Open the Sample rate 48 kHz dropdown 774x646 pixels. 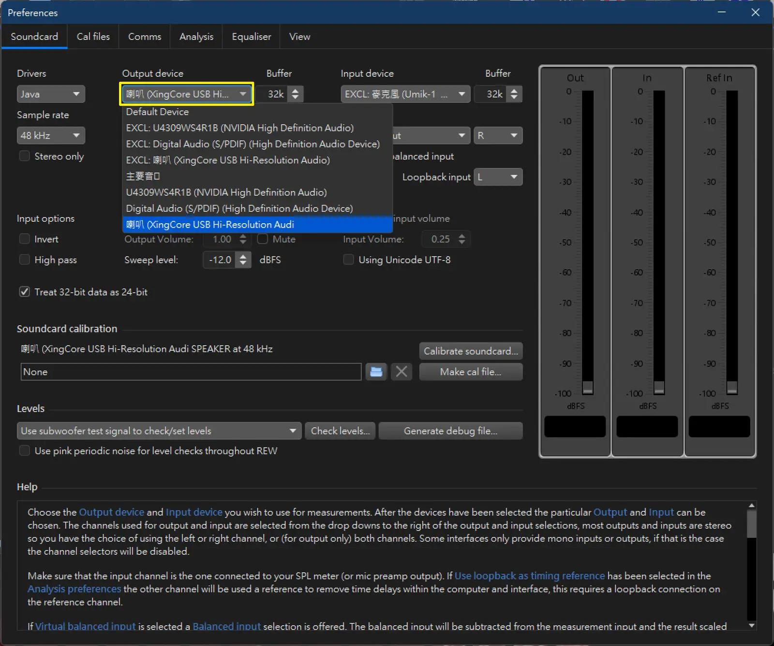tap(51, 136)
